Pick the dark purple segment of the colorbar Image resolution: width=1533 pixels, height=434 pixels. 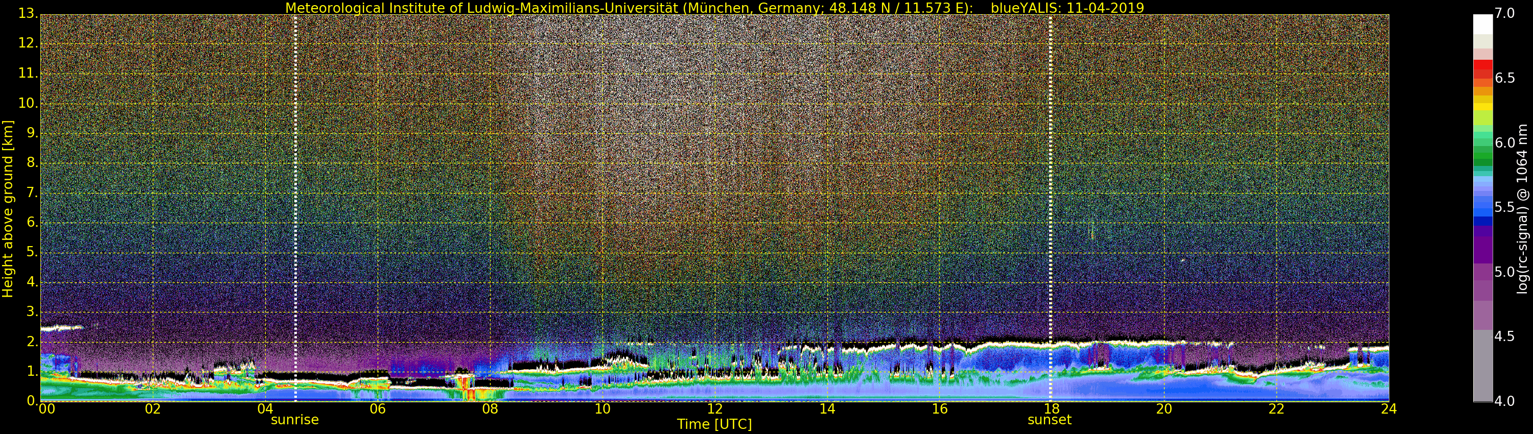tap(1482, 250)
